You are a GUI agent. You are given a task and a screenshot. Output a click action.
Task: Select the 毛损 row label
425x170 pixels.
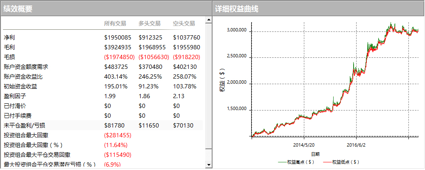click(x=9, y=57)
